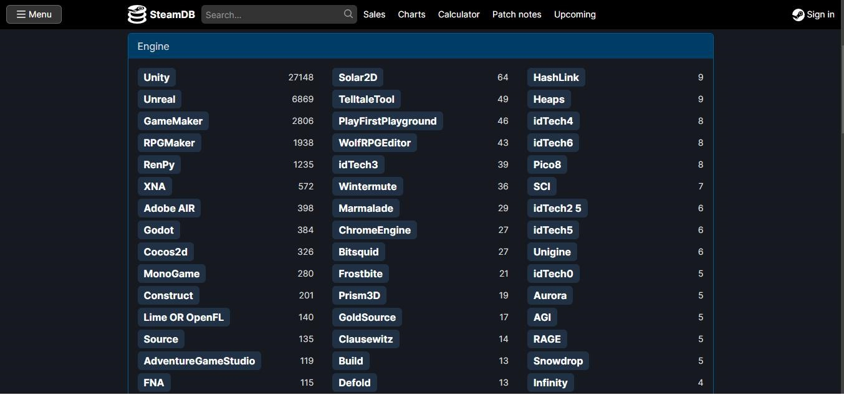Viewport: 844px width, 395px height.
Task: Select the idTech6 engine tag
Action: click(x=554, y=143)
